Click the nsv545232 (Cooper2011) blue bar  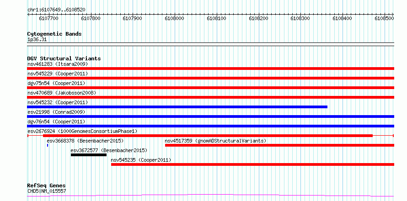pyautogui.click(x=177, y=107)
